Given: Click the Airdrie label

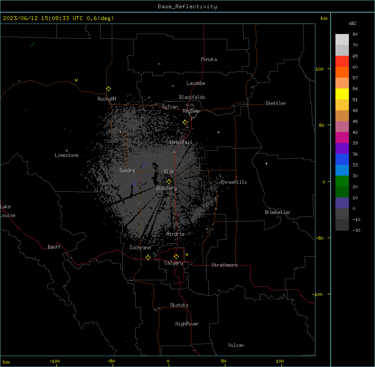Looking at the screenshot, I should [x=175, y=234].
